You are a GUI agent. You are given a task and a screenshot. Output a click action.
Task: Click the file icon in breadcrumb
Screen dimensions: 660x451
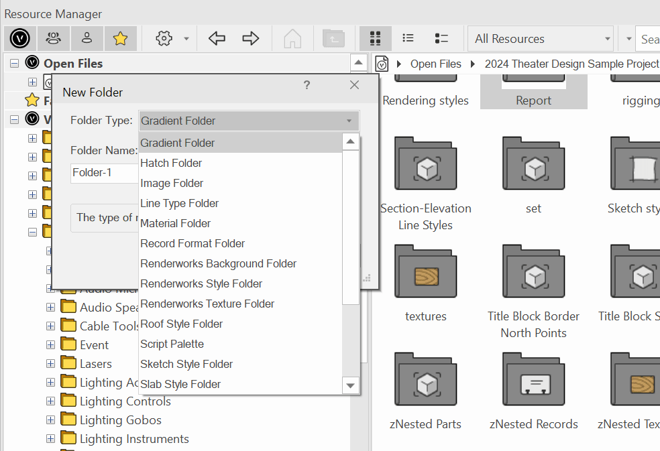[x=382, y=64]
